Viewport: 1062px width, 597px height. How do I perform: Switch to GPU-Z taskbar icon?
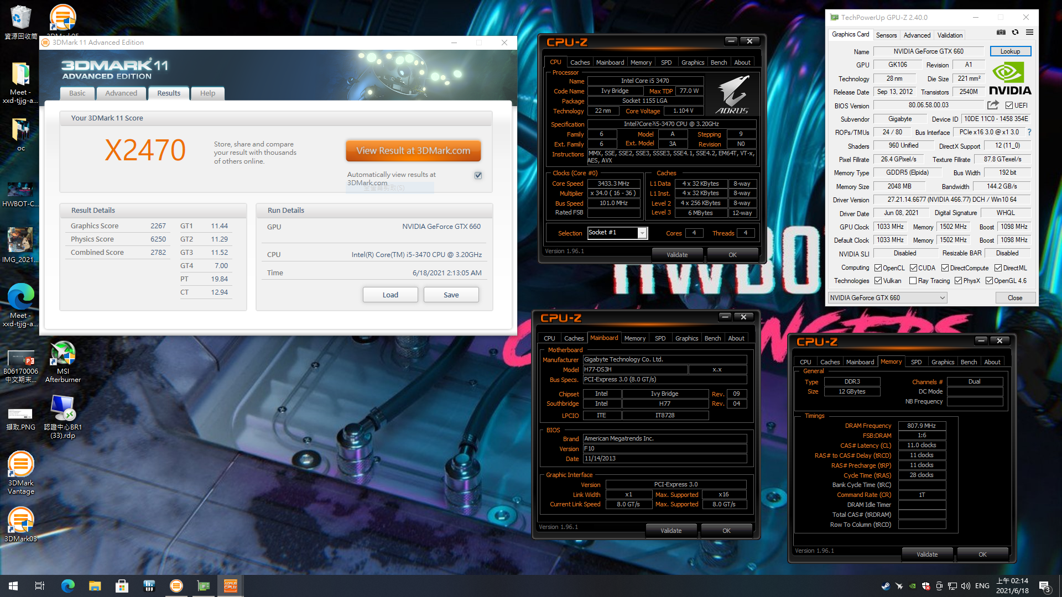tap(203, 586)
